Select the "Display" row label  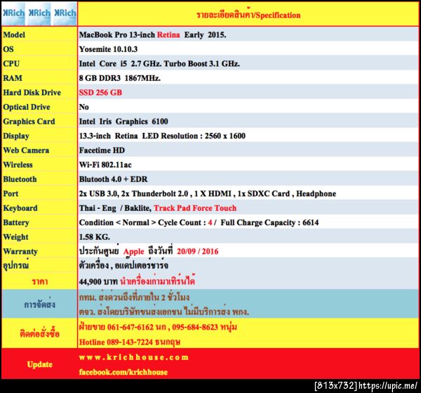click(16, 136)
